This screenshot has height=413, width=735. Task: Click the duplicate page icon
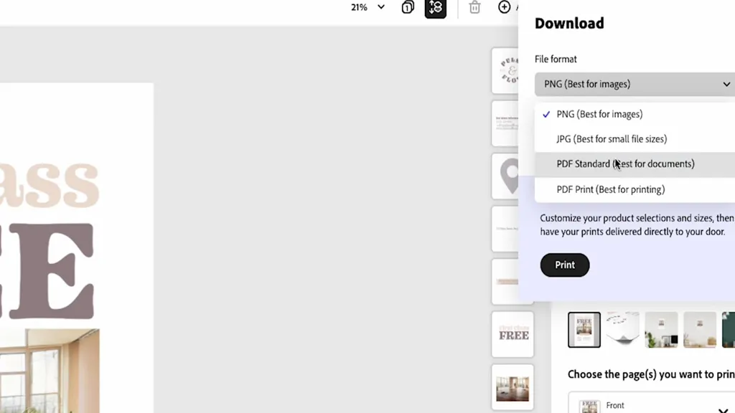[408, 7]
